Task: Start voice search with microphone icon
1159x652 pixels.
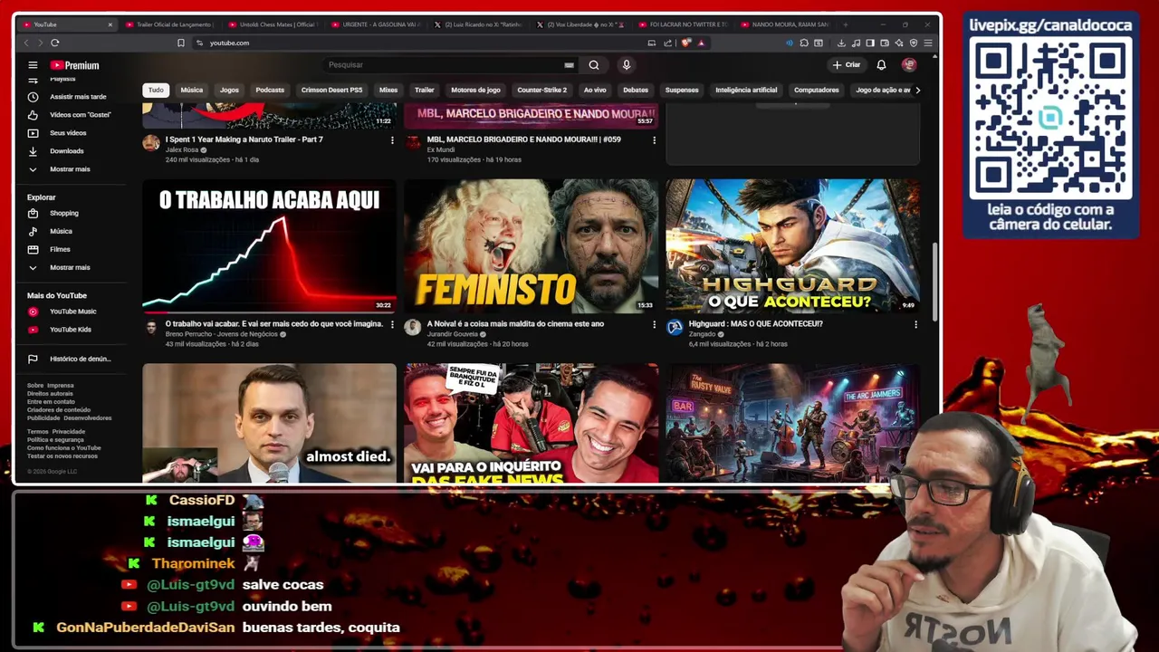Action: 626,65
